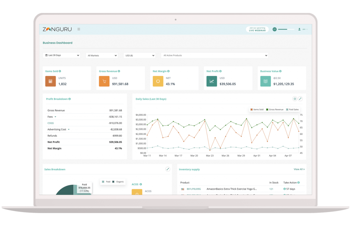Image resolution: width=351 pixels, height=226 pixels.
Task: Click the In Stock column header
Action: pos(274,182)
